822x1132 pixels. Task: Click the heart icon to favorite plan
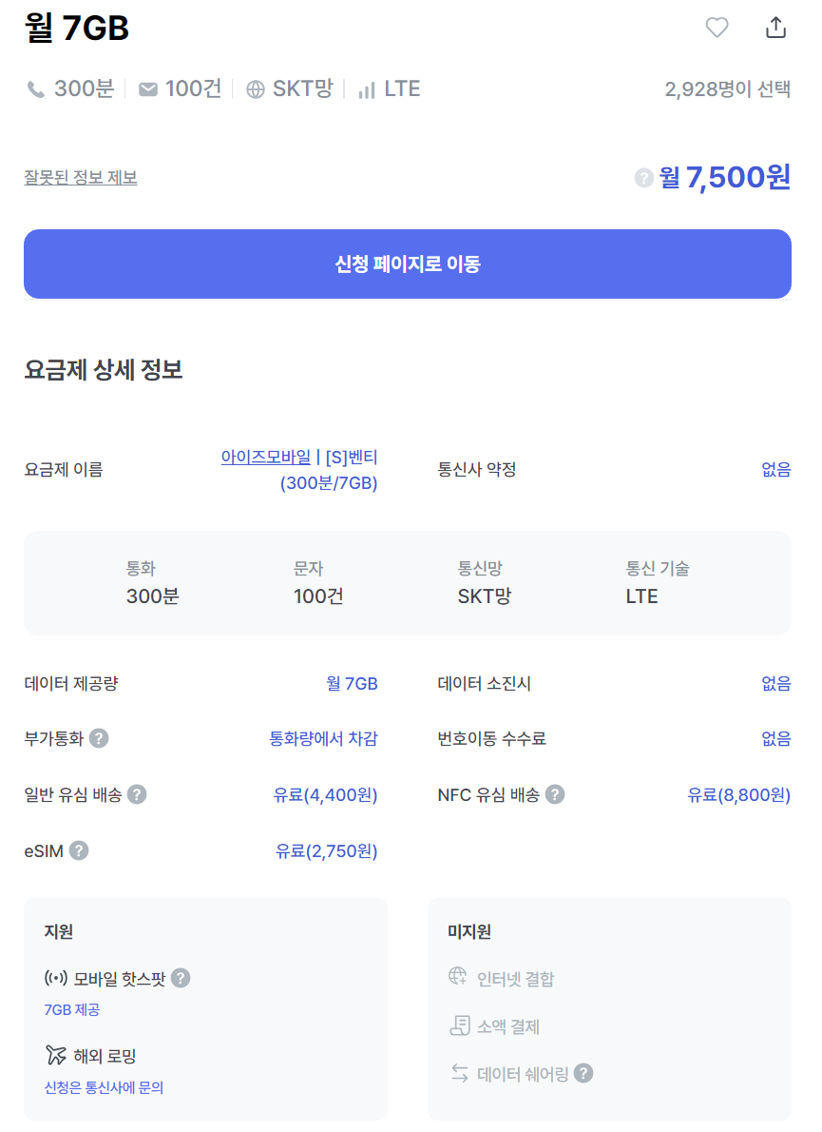717,28
